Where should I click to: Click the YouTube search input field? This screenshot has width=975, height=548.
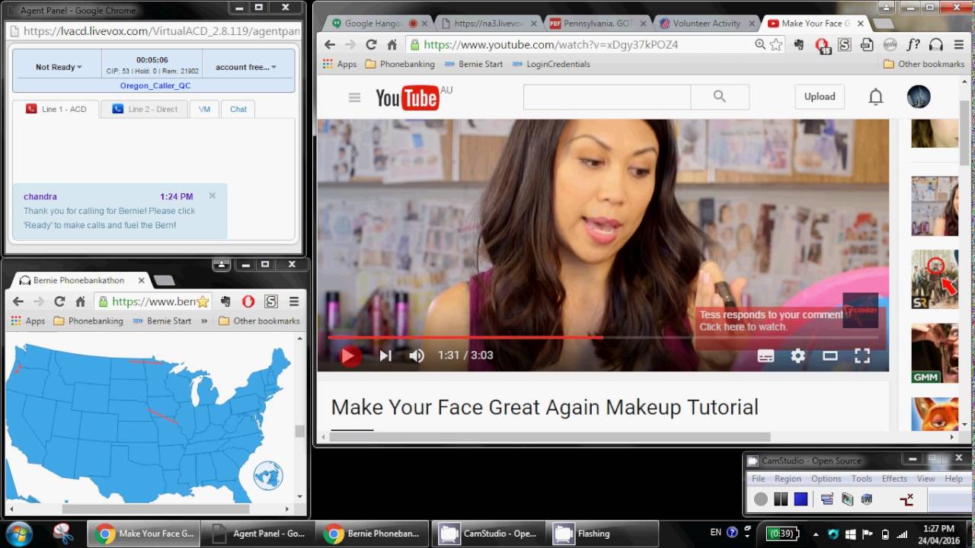click(x=606, y=97)
